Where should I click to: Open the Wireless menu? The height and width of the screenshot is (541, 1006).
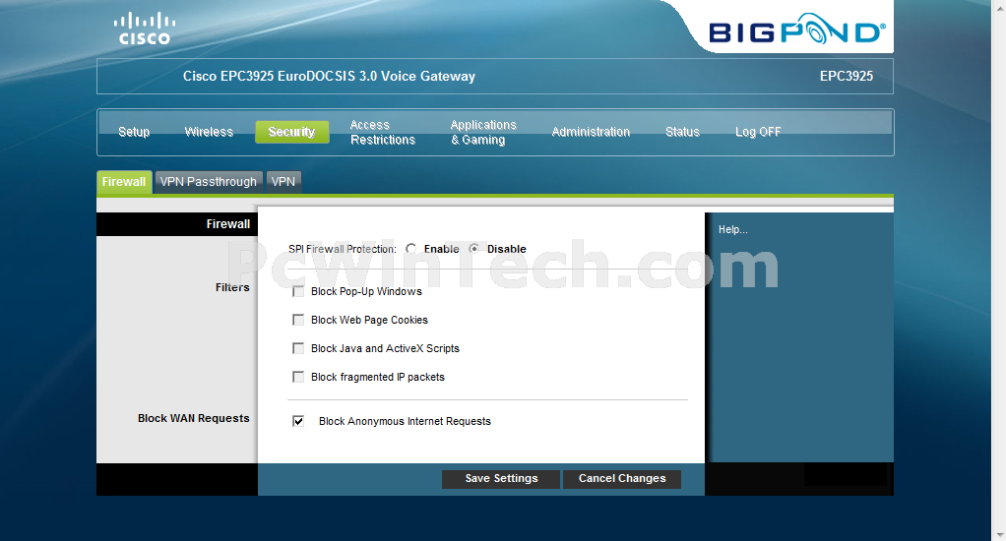point(209,132)
